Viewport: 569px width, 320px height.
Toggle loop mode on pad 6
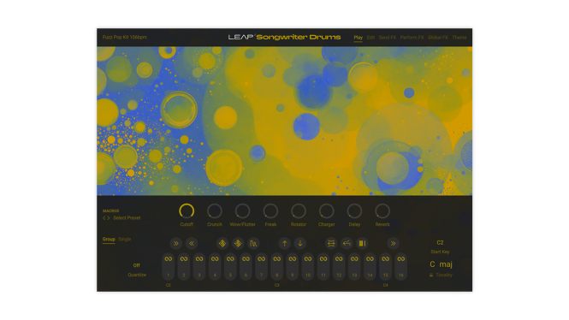click(x=246, y=258)
